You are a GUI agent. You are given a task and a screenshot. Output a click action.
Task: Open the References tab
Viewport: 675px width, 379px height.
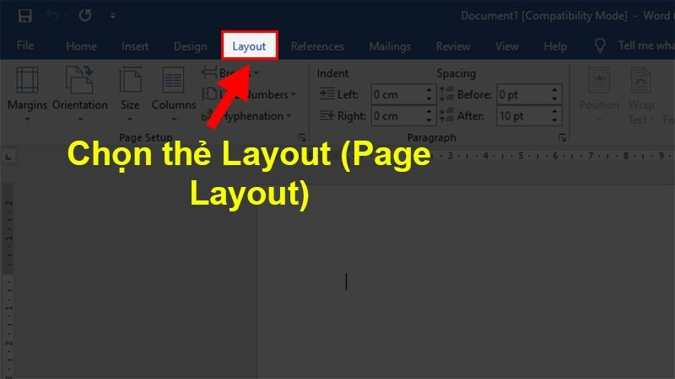coord(317,46)
